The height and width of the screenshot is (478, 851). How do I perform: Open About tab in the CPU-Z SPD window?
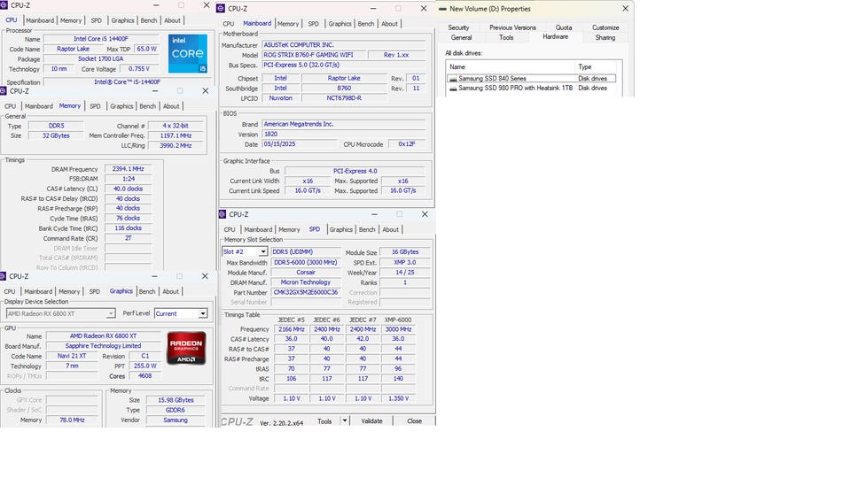390,229
